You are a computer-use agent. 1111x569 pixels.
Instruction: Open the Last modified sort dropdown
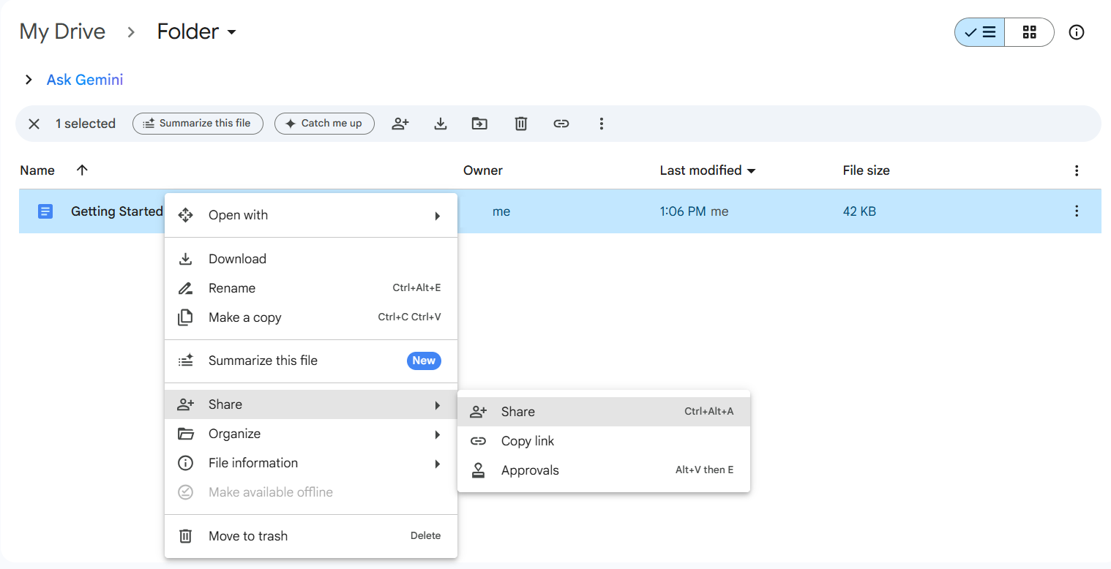[750, 170]
